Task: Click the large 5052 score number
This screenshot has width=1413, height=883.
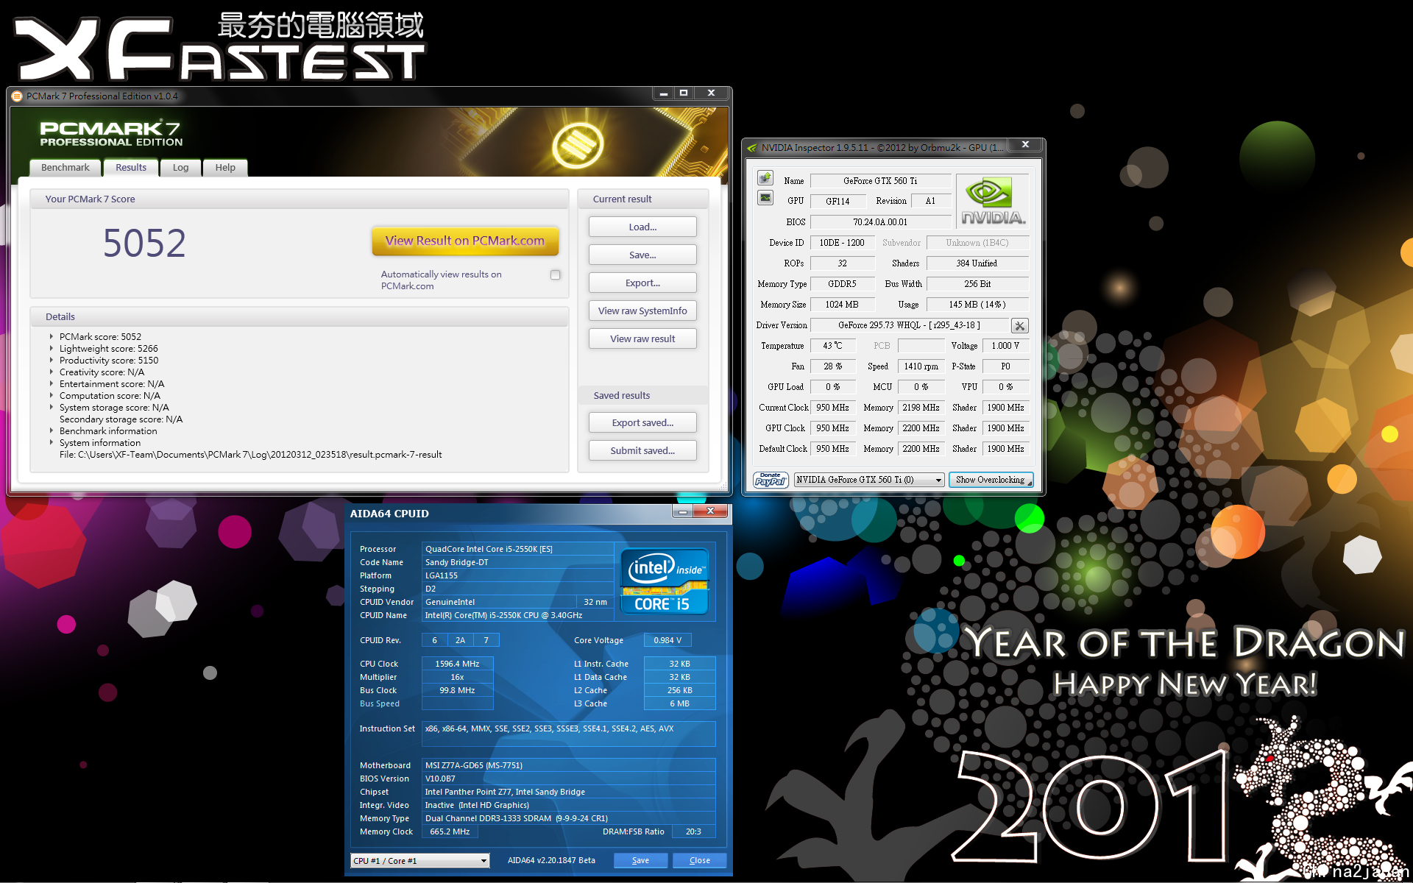Action: click(x=144, y=243)
